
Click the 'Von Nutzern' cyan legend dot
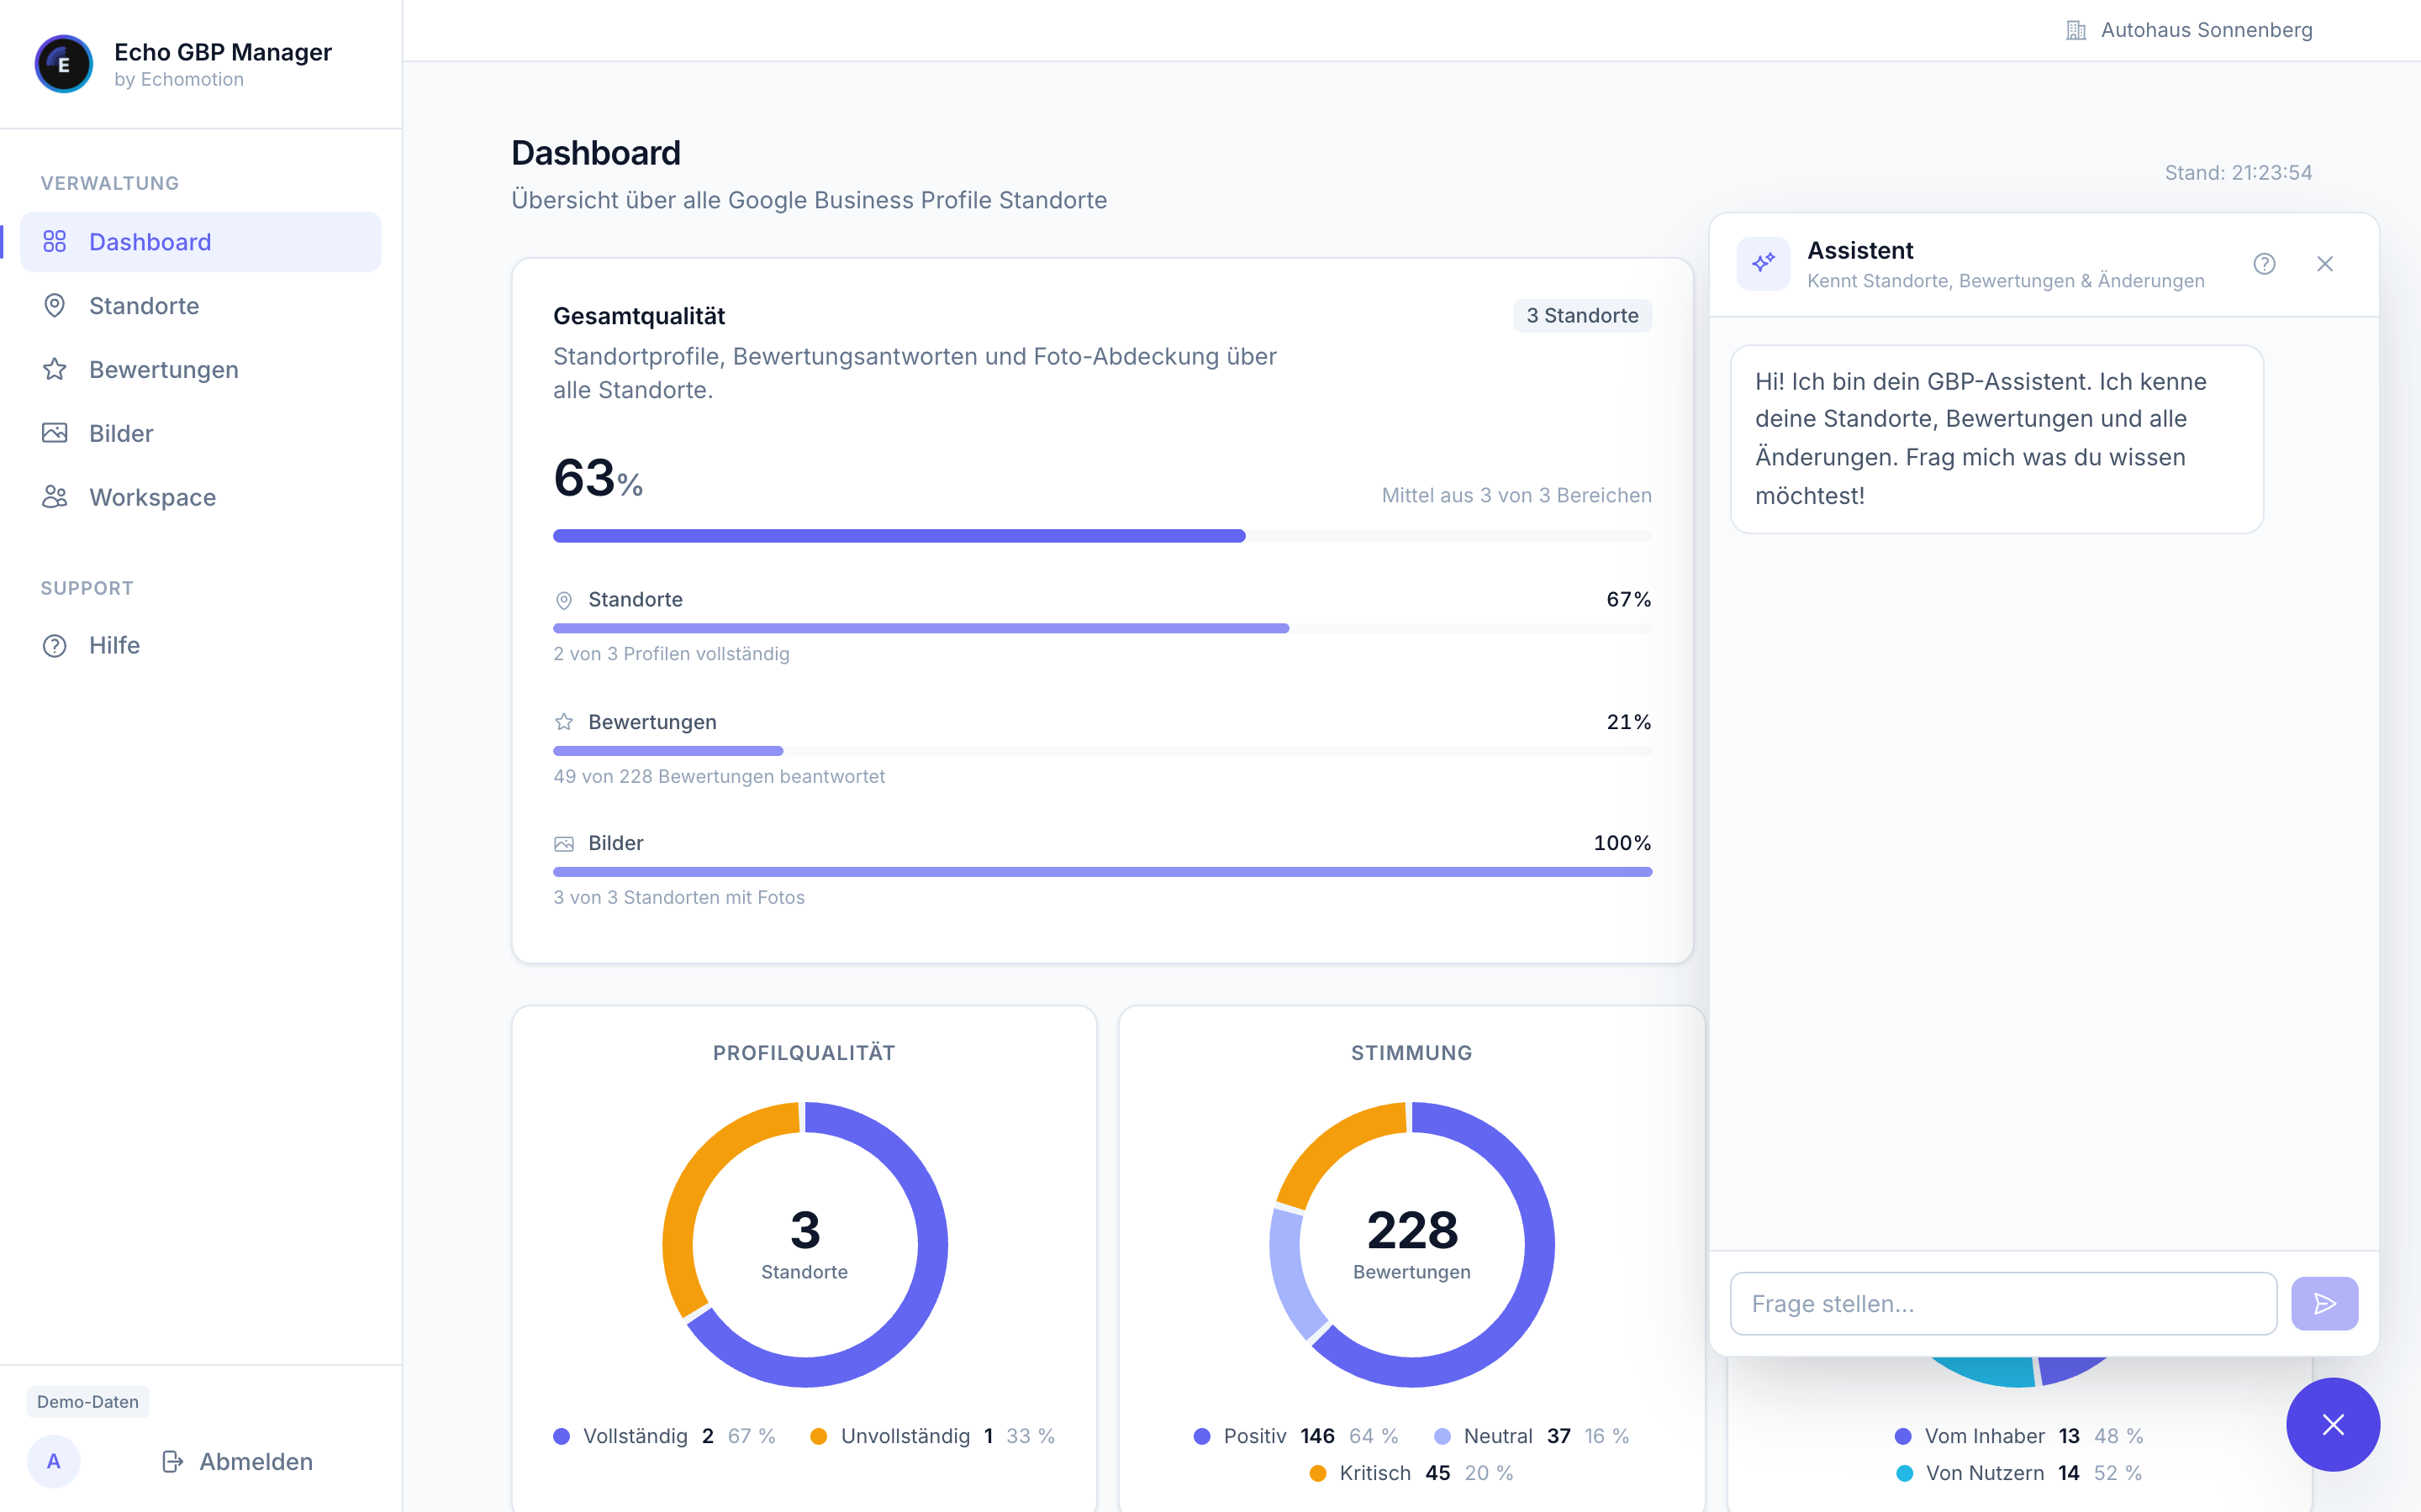(1905, 1473)
